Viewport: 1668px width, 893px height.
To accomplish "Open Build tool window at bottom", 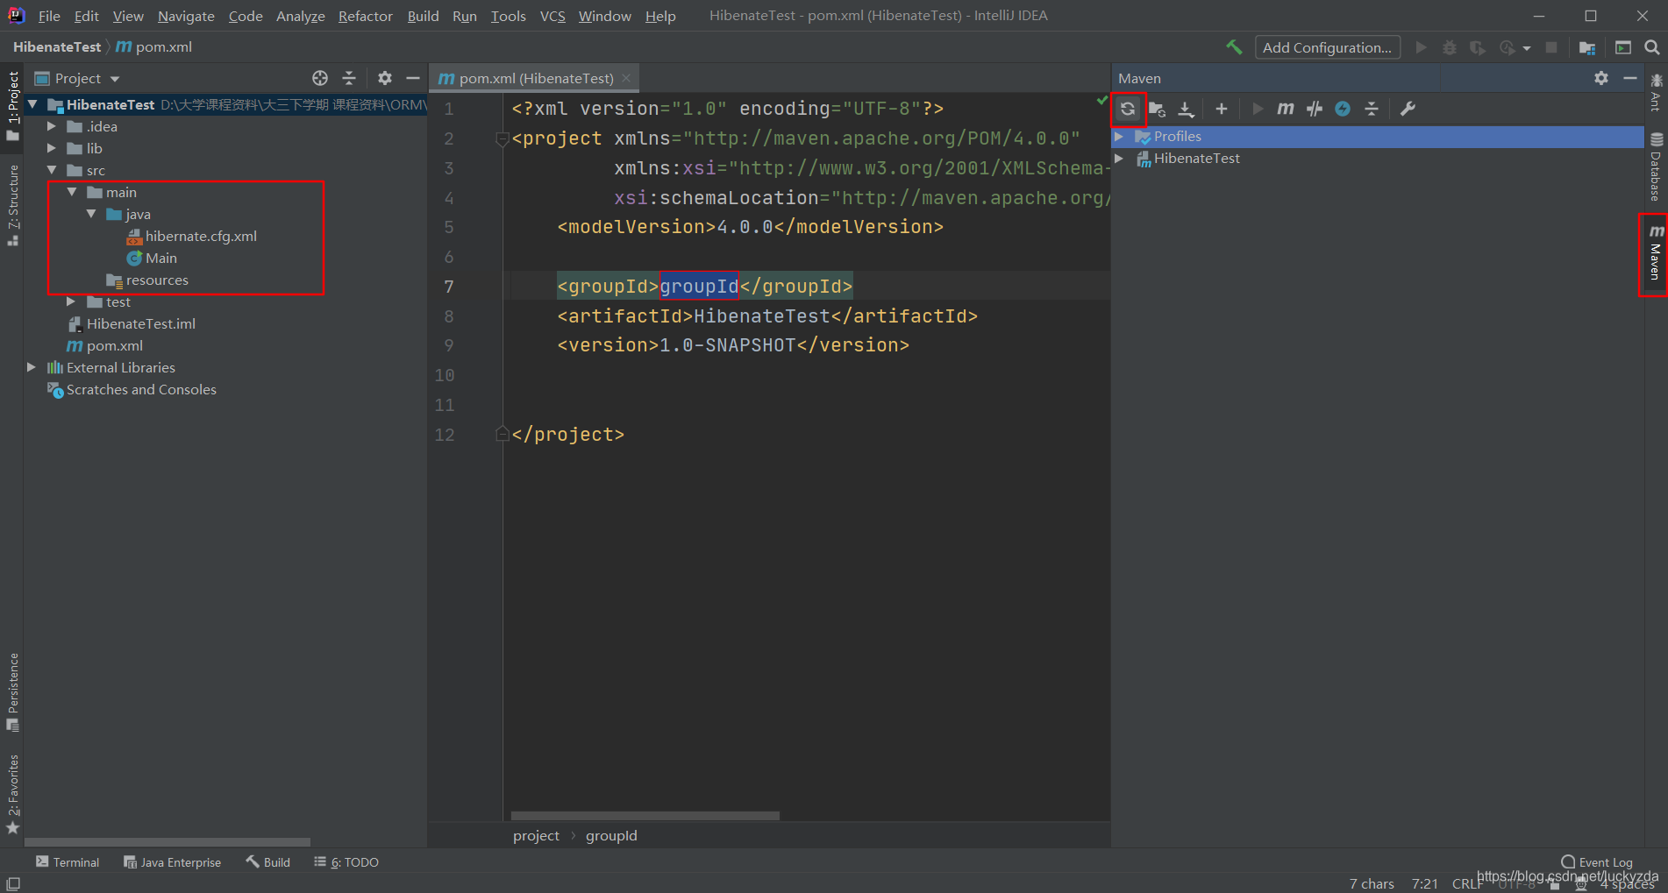I will click(268, 862).
